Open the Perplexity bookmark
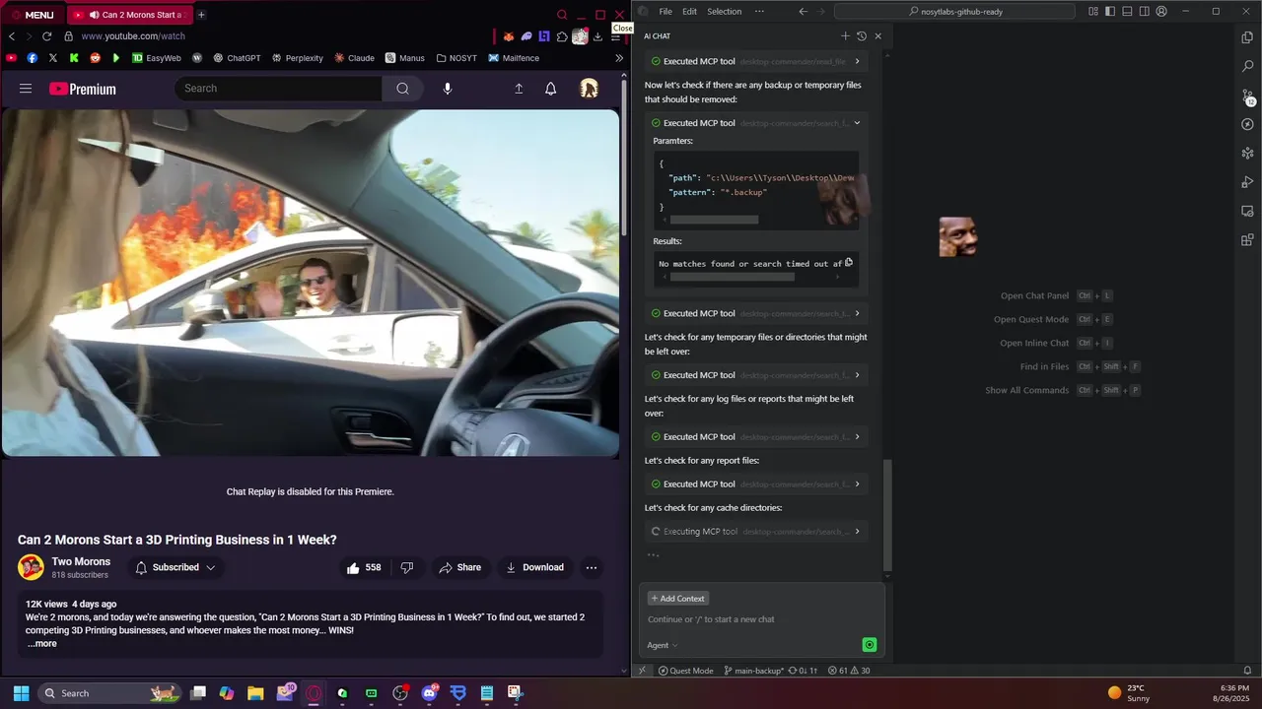1262x709 pixels. click(x=297, y=58)
